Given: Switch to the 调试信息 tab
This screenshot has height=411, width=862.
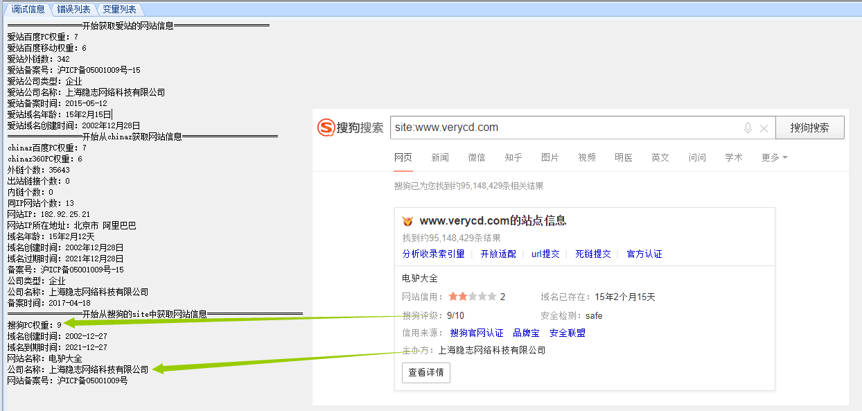Looking at the screenshot, I should click(x=28, y=9).
